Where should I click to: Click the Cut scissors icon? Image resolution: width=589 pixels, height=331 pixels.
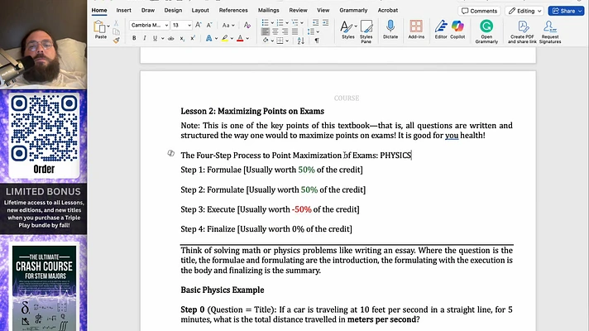pos(116,23)
